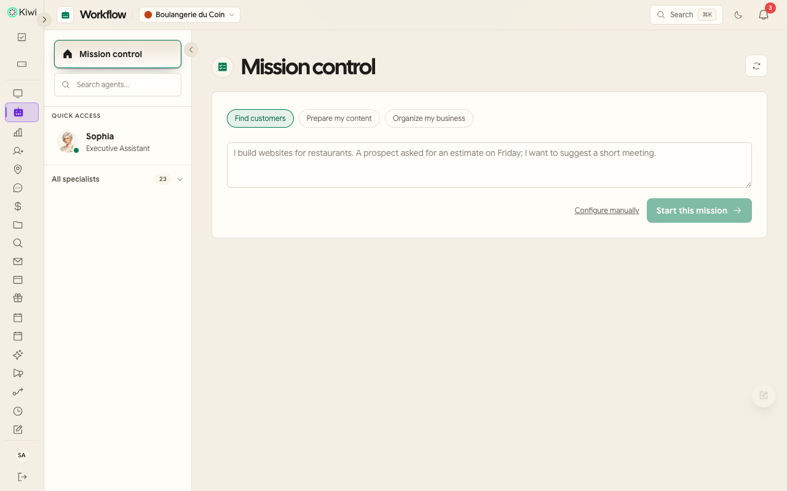Open Sophia Executive Assistant agent
The width and height of the screenshot is (787, 491).
(x=117, y=142)
